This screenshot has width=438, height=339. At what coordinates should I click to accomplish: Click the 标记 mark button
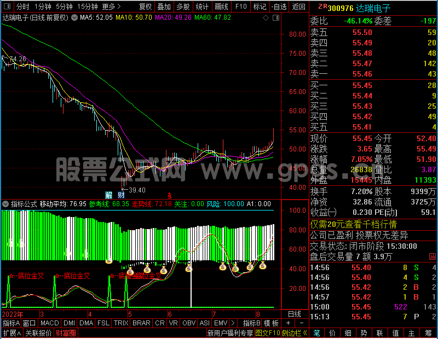[260, 7]
